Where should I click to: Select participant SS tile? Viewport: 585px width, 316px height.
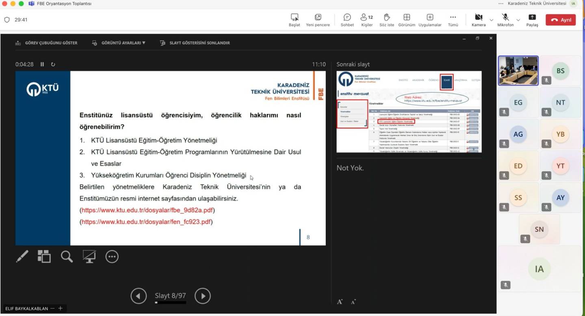point(518,197)
